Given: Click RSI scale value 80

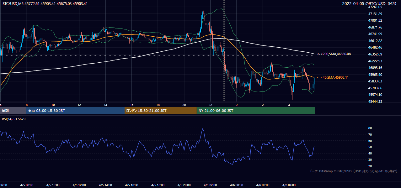Looking at the screenshot, I should pos(370,128).
